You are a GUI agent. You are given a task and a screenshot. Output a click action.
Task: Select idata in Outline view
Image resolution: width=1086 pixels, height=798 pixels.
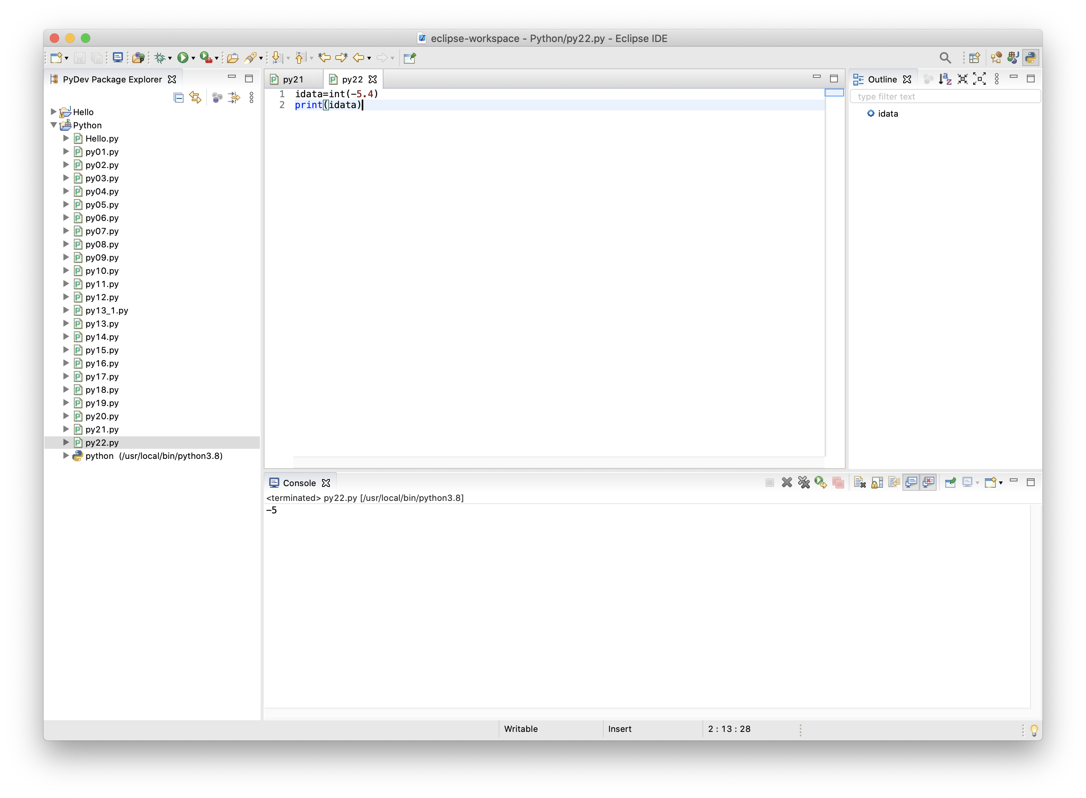tap(888, 114)
